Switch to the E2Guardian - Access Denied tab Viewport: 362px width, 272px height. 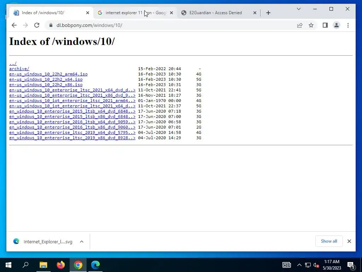pos(218,13)
